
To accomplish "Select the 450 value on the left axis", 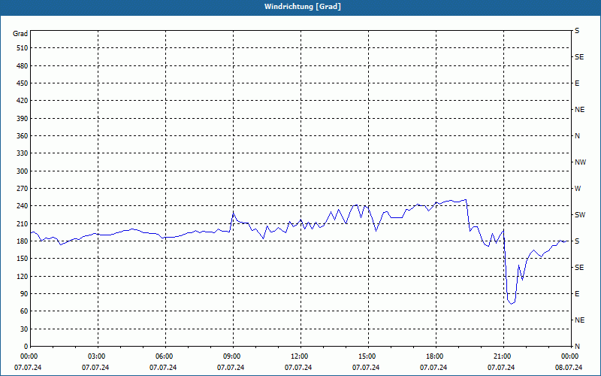I will click(x=23, y=83).
